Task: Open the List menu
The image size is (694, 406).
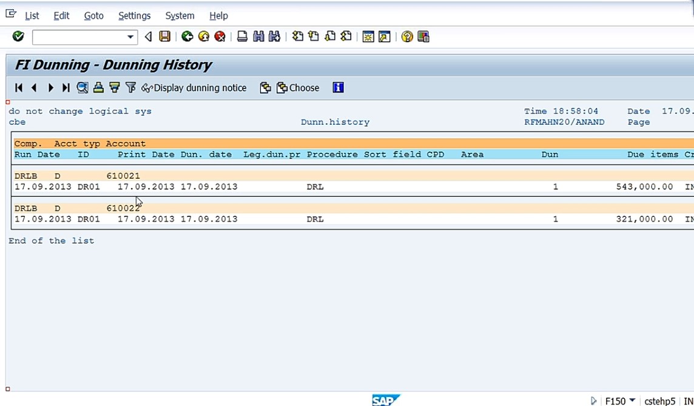Action: coord(32,16)
